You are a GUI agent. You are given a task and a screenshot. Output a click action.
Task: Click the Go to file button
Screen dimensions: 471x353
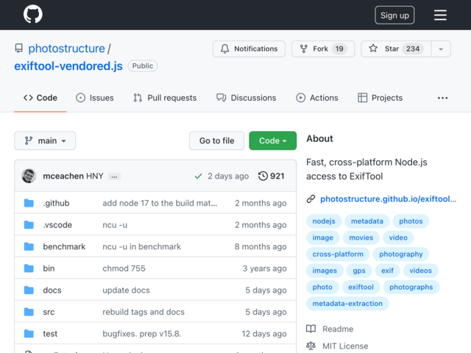[x=216, y=140]
